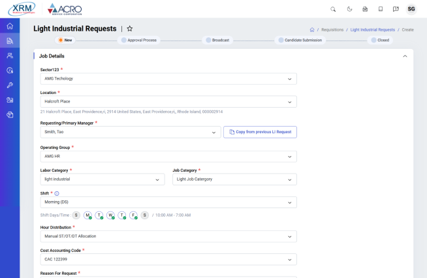Click Copy from previous LI Request button
The width and height of the screenshot is (427, 278).
tap(260, 132)
